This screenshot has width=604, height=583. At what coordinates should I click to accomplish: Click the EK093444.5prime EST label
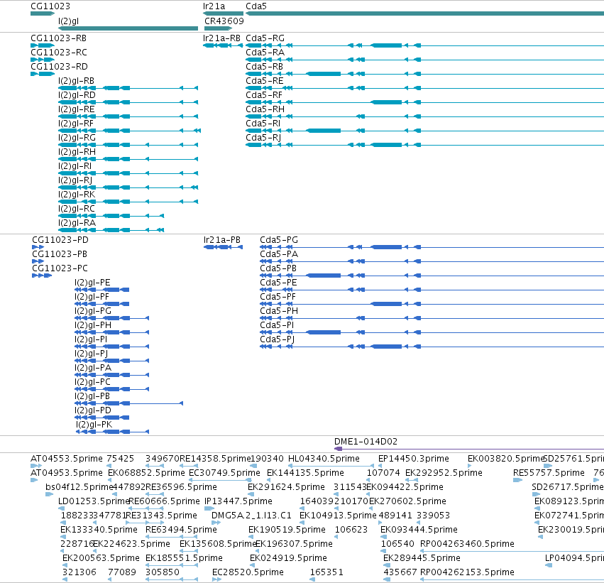[x=419, y=530]
